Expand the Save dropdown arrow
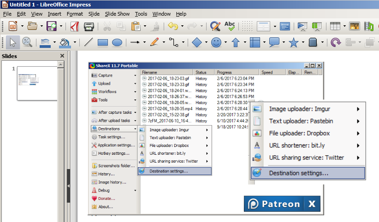This screenshot has width=379, height=222. tap(61, 26)
